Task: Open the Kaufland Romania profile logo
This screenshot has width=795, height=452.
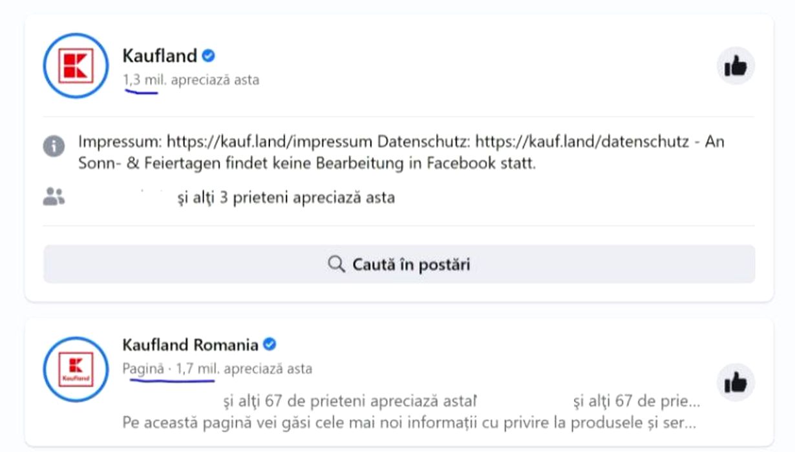Action: pos(76,369)
